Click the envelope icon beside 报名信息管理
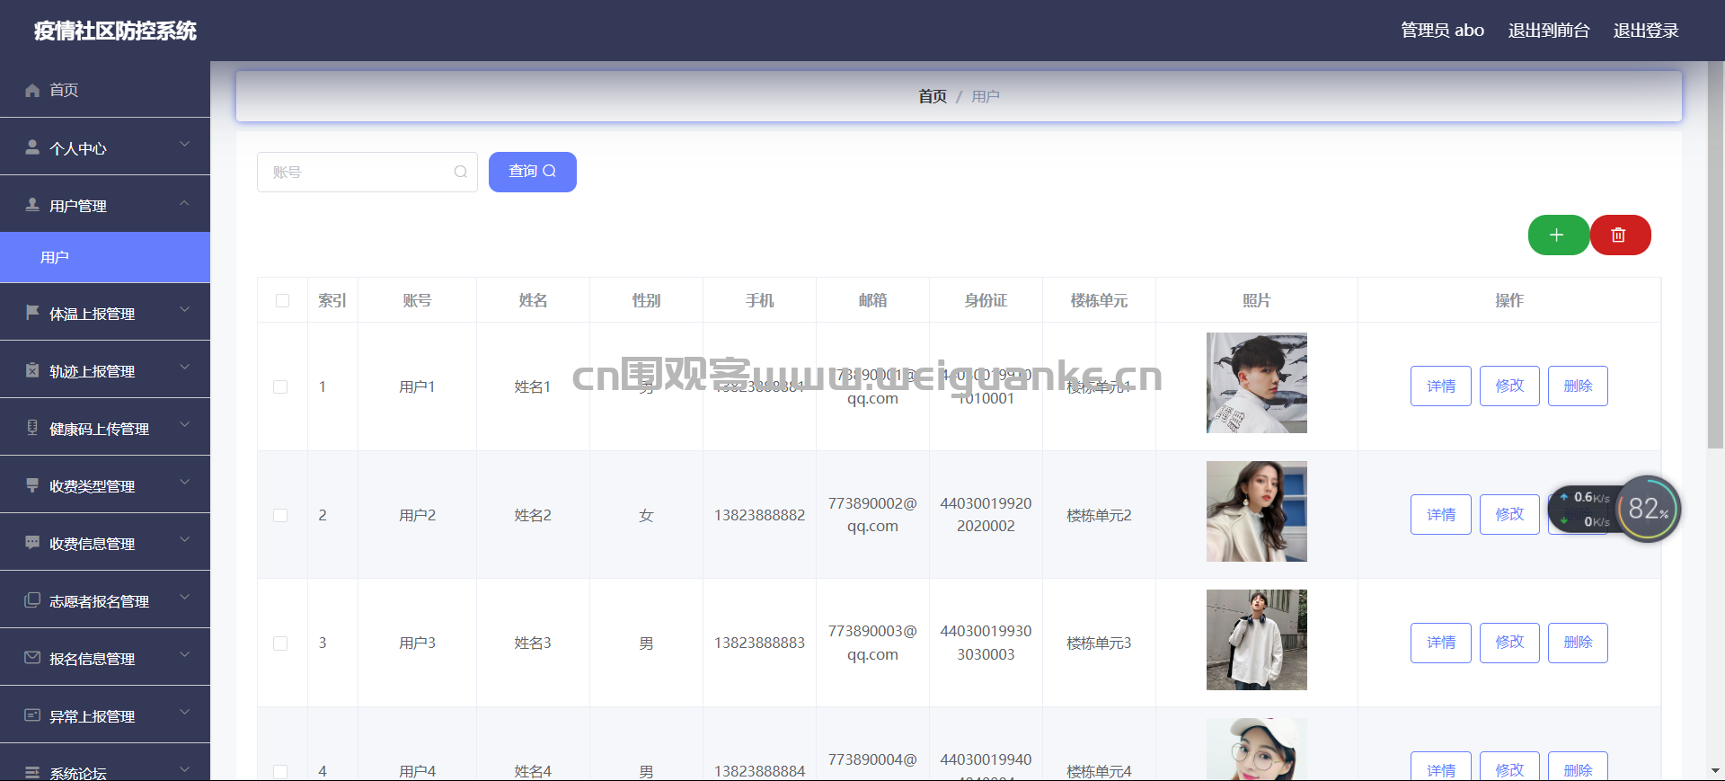This screenshot has width=1725, height=781. point(32,658)
